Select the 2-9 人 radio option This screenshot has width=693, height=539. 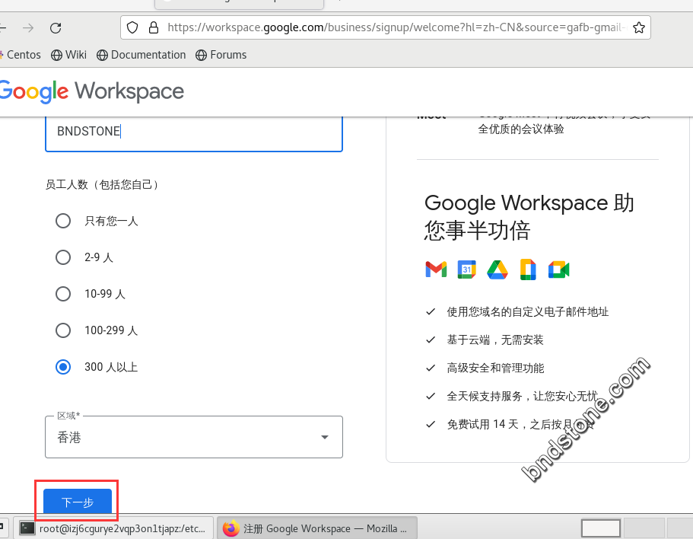(x=63, y=257)
